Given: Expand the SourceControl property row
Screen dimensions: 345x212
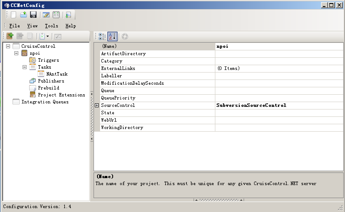Looking at the screenshot, I should [97, 106].
